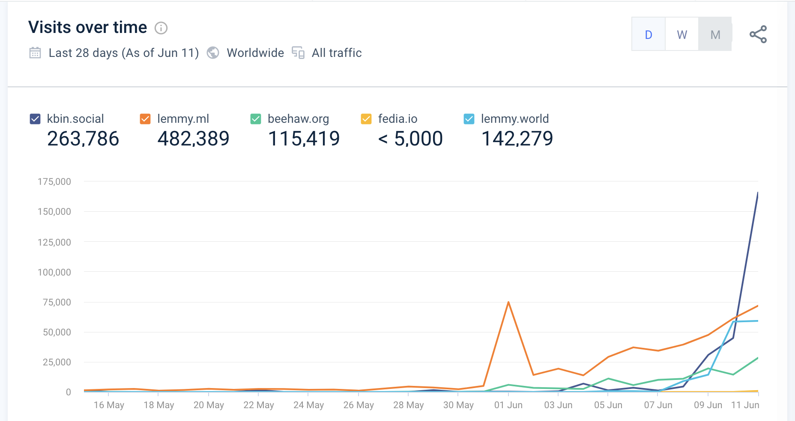The image size is (795, 421).
Task: Click the 482,389 visits value
Action: coord(193,139)
